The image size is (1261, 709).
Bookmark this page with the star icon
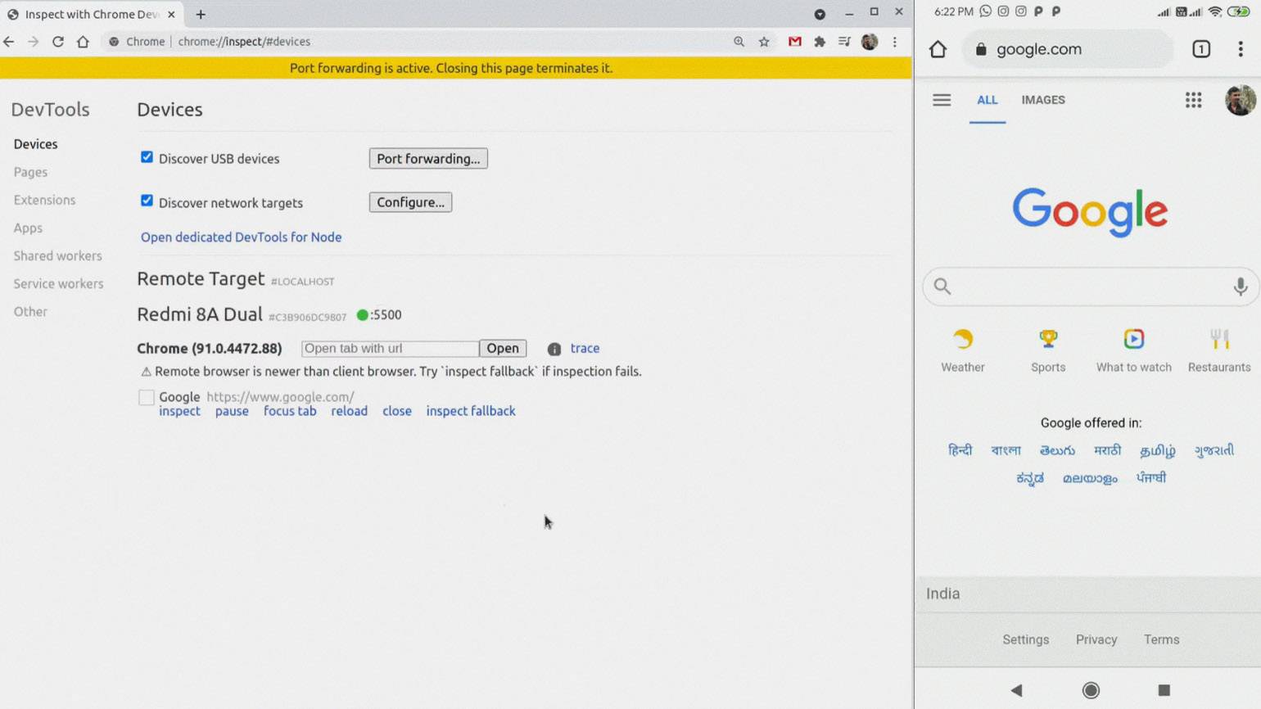pos(764,42)
